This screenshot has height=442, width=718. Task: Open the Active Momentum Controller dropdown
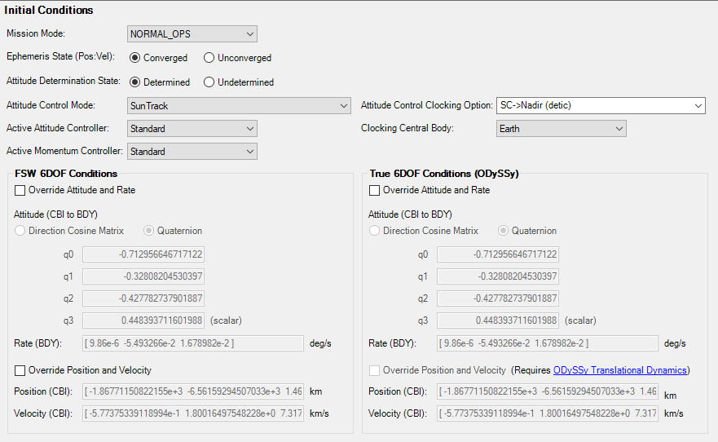point(192,152)
